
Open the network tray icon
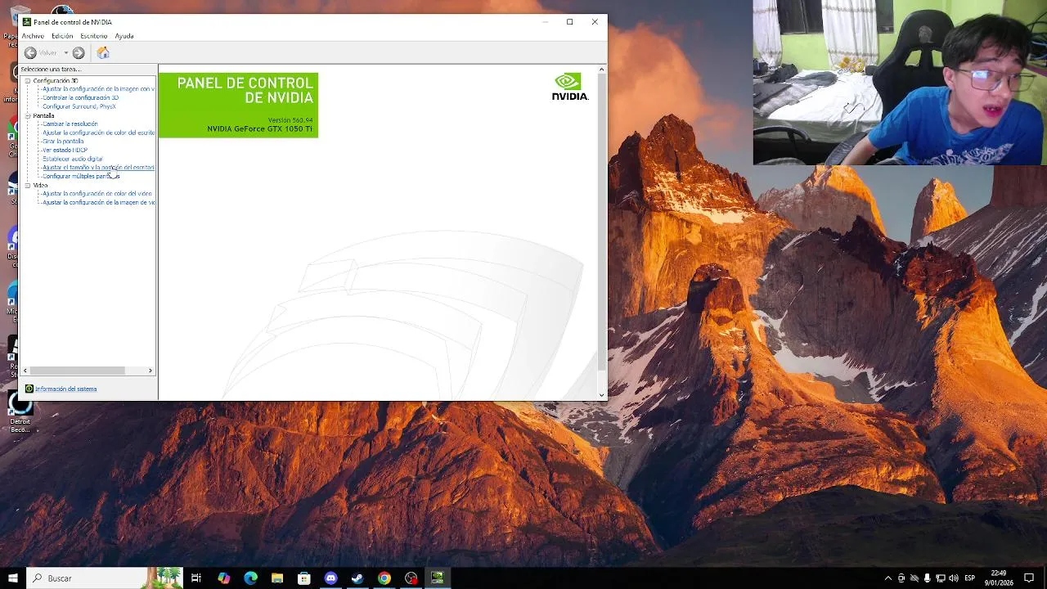(941, 578)
